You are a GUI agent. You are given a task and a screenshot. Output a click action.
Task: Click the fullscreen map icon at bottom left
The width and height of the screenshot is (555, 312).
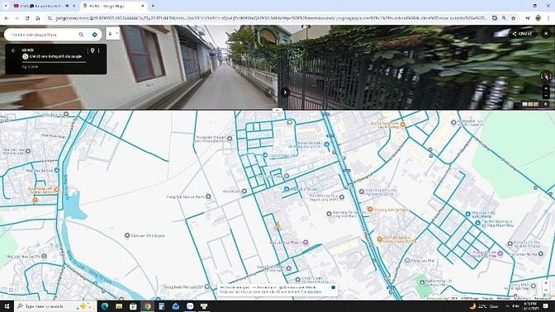(11, 290)
